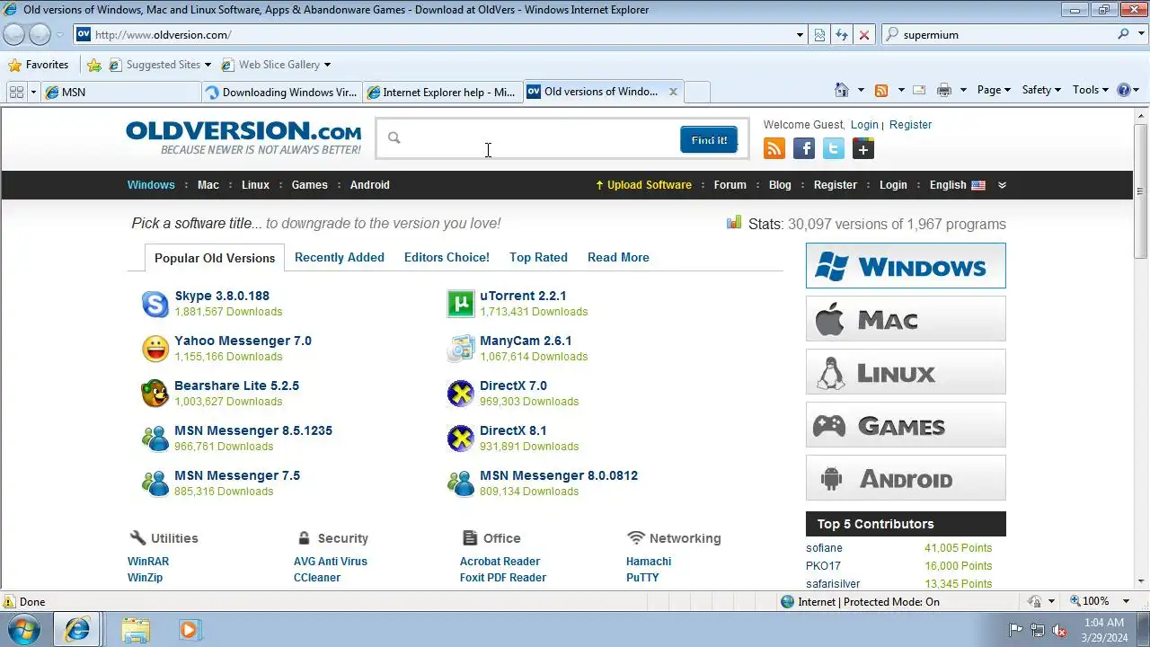Expand the Suggested Sites dropdown

point(208,65)
